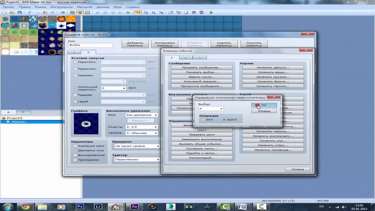
Task: Click the Save Project disk icon
Action: click(20, 12)
